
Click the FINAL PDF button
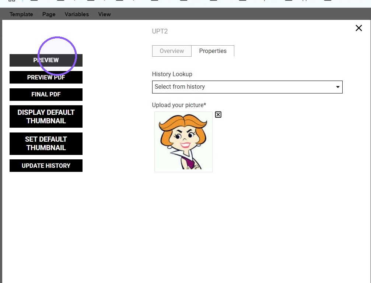tap(46, 94)
